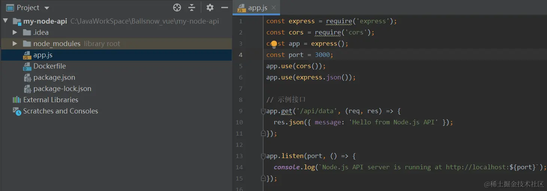Image resolution: width=547 pixels, height=191 pixels.
Task: Click line number 13 in the gutter
Action: tap(239, 156)
